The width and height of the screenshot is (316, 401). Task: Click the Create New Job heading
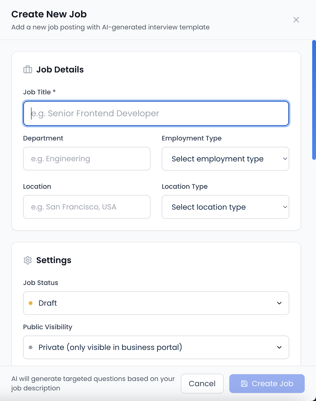49,14
